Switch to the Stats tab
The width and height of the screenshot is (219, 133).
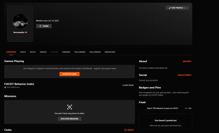tap(23, 52)
